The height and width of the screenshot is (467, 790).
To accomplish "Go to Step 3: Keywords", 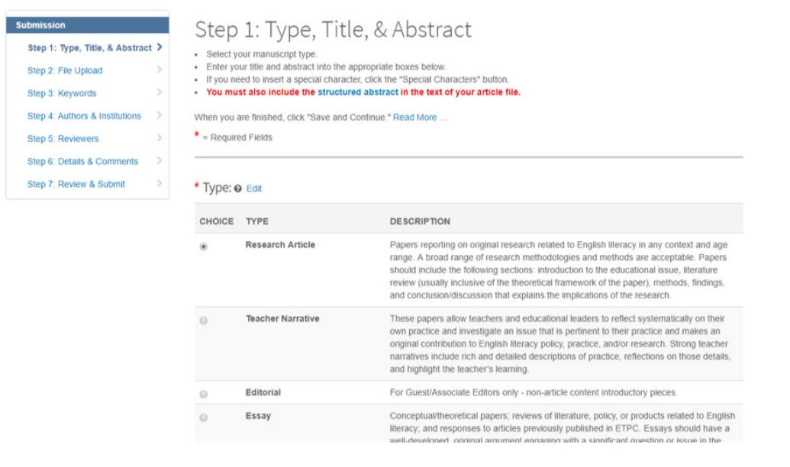I will click(62, 93).
